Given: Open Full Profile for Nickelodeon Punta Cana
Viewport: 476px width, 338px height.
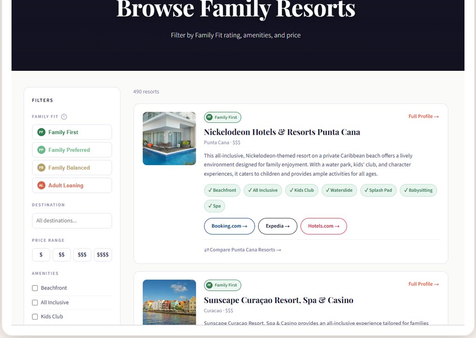Looking at the screenshot, I should (x=423, y=116).
